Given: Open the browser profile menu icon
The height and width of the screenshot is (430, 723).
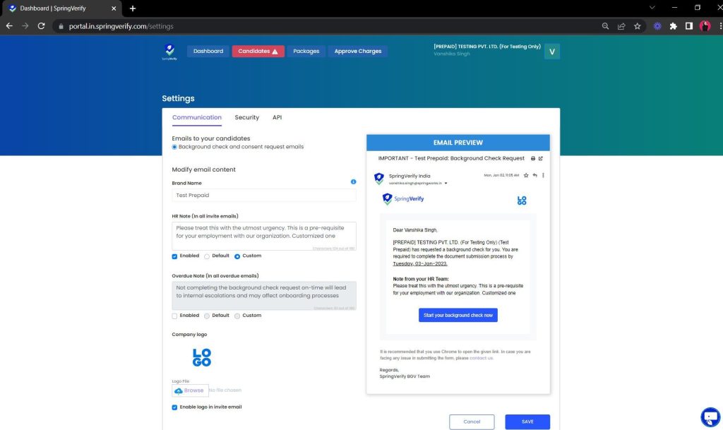Looking at the screenshot, I should click(705, 25).
